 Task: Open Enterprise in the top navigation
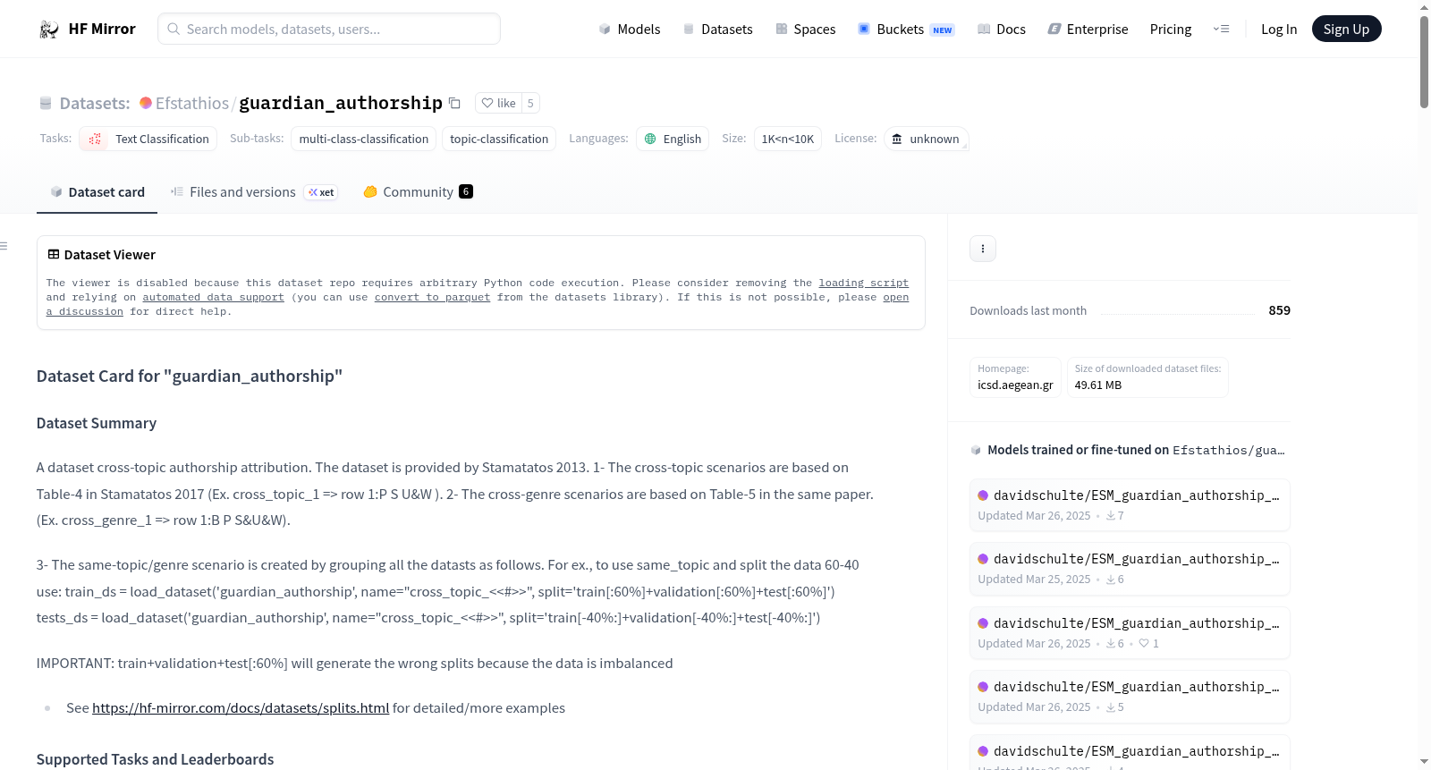(x=1088, y=30)
